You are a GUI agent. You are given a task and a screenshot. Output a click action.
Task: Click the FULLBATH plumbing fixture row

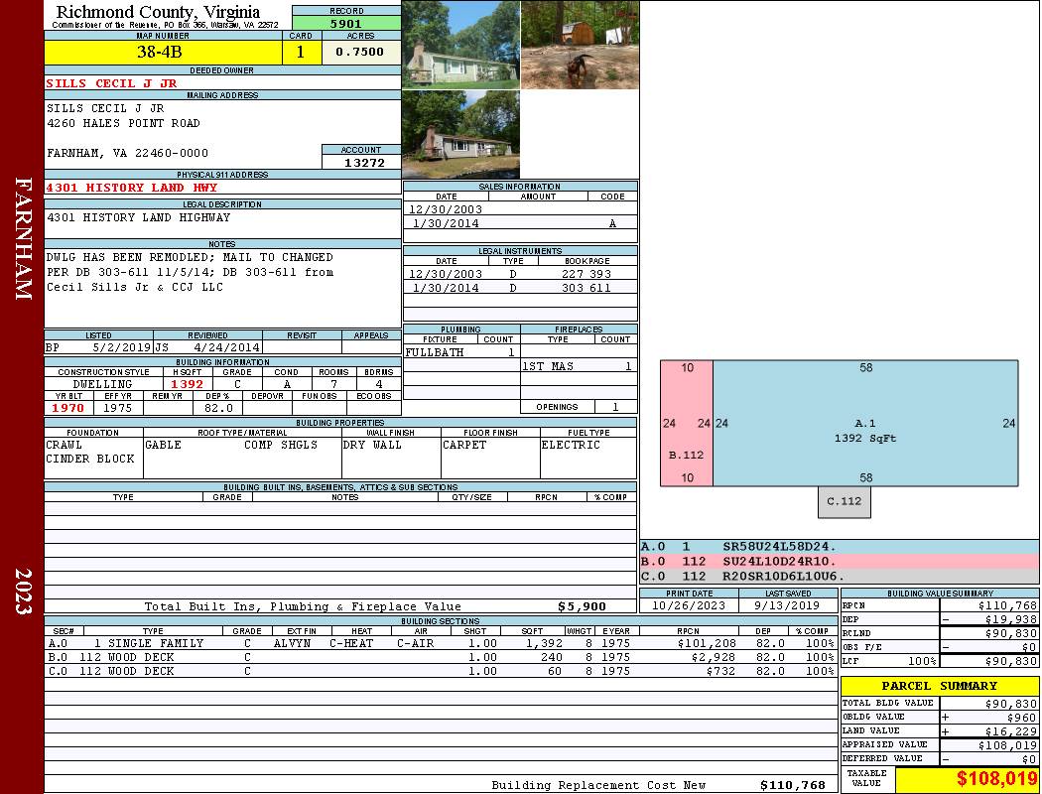tap(461, 352)
